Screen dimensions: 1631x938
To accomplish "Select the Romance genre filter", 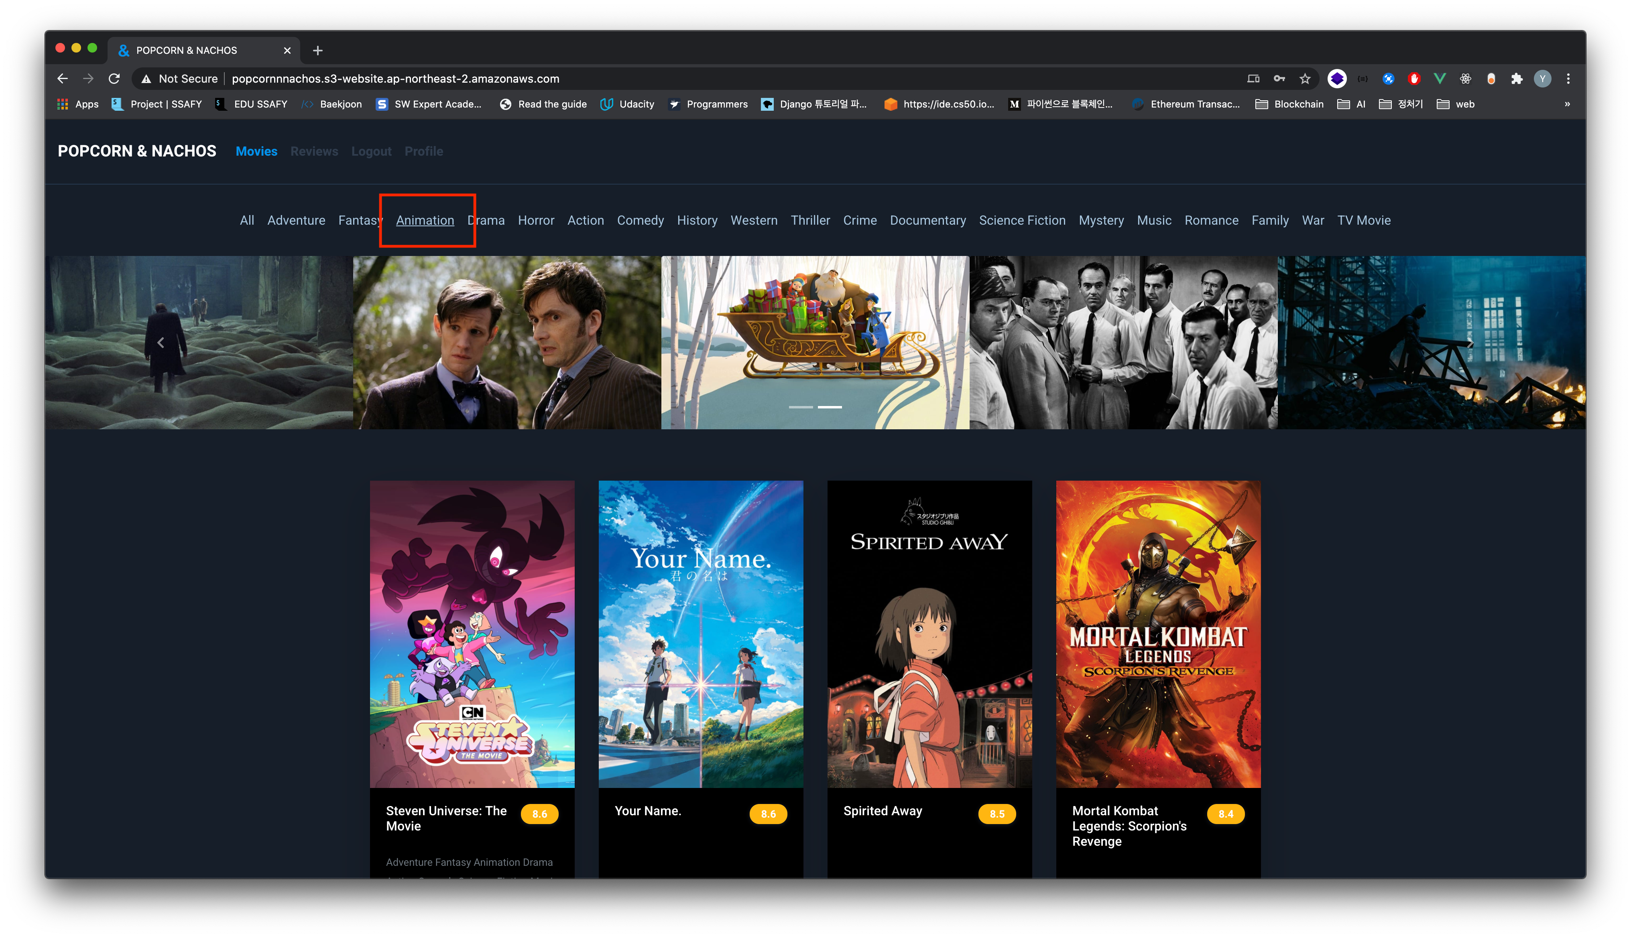I will [x=1211, y=220].
